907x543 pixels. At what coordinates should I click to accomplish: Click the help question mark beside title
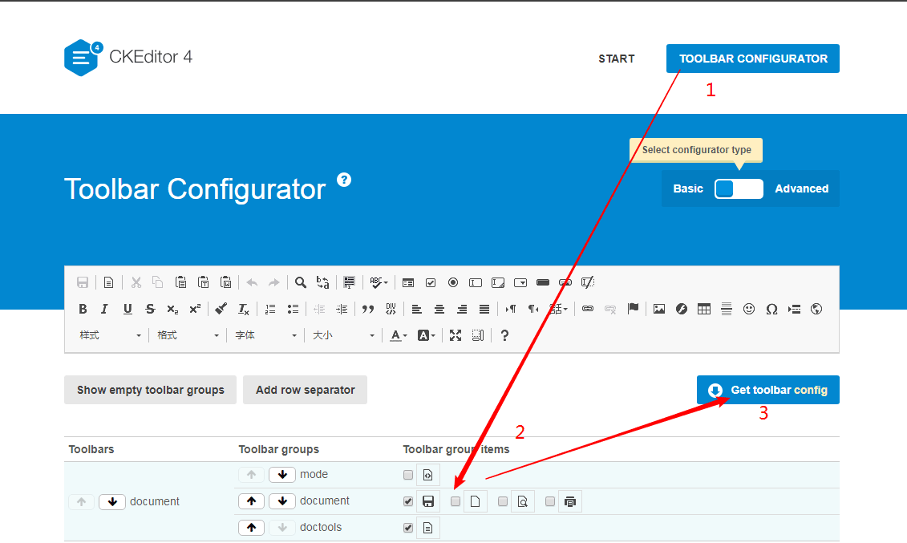pos(344,180)
